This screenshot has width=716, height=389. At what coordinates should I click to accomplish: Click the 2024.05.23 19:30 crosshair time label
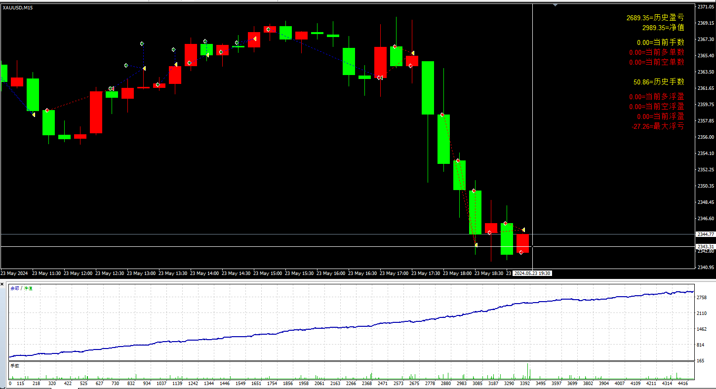pos(532,273)
